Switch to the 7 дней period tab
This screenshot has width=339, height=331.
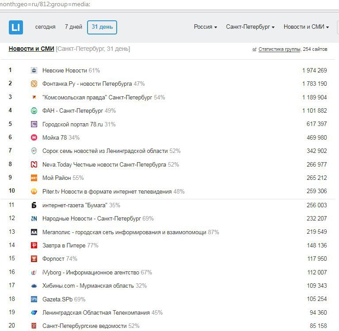point(73,27)
